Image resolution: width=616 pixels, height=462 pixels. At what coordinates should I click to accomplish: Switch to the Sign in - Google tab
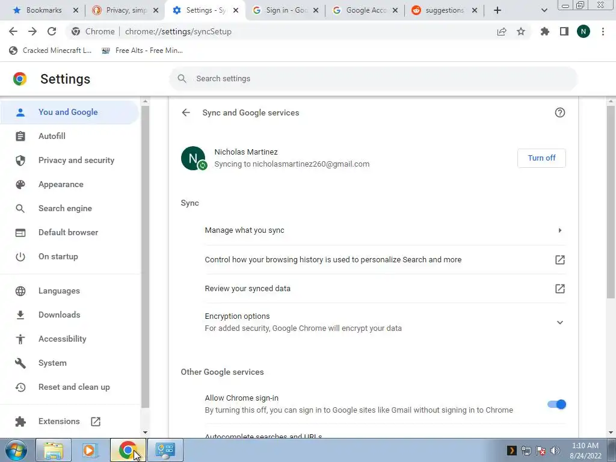click(285, 11)
